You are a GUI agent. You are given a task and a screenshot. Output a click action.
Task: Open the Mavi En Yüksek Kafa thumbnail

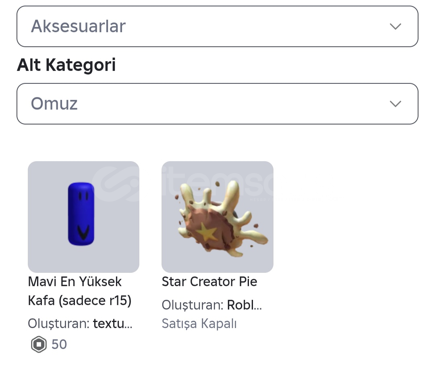83,217
